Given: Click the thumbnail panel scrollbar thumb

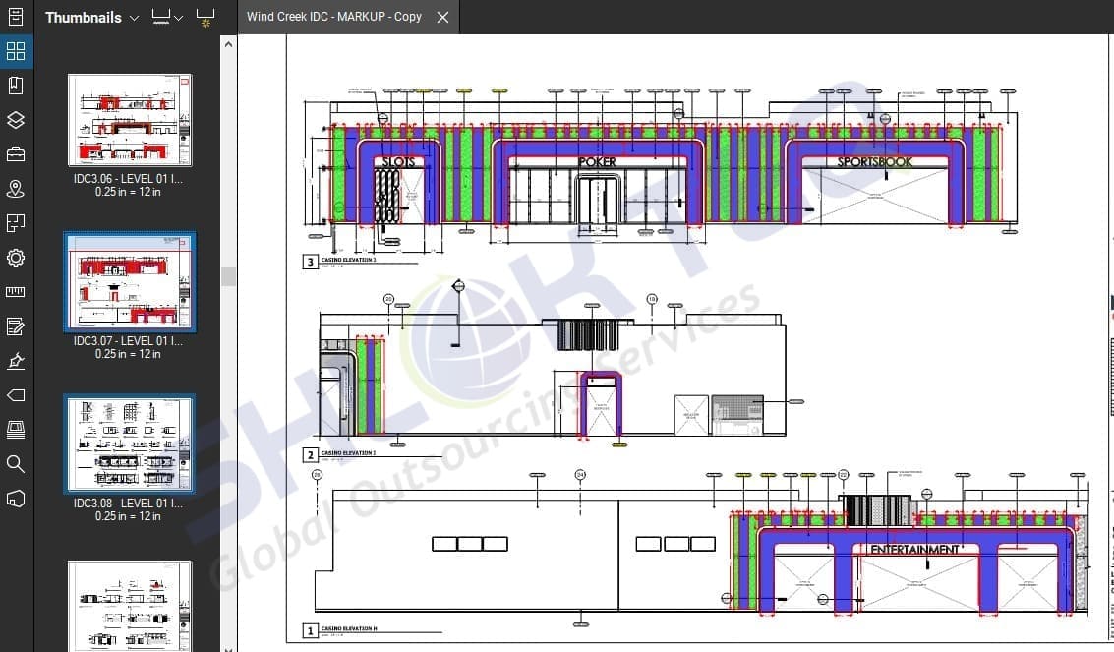Looking at the screenshot, I should 228,276.
